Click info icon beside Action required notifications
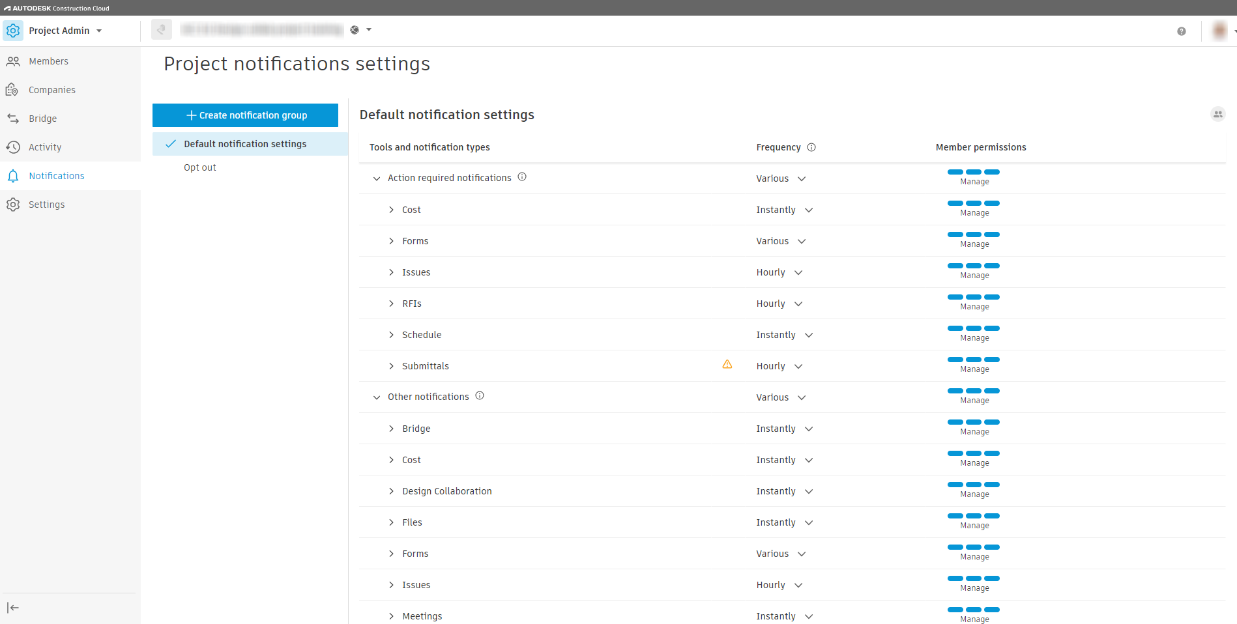The image size is (1237, 624). pos(522,177)
